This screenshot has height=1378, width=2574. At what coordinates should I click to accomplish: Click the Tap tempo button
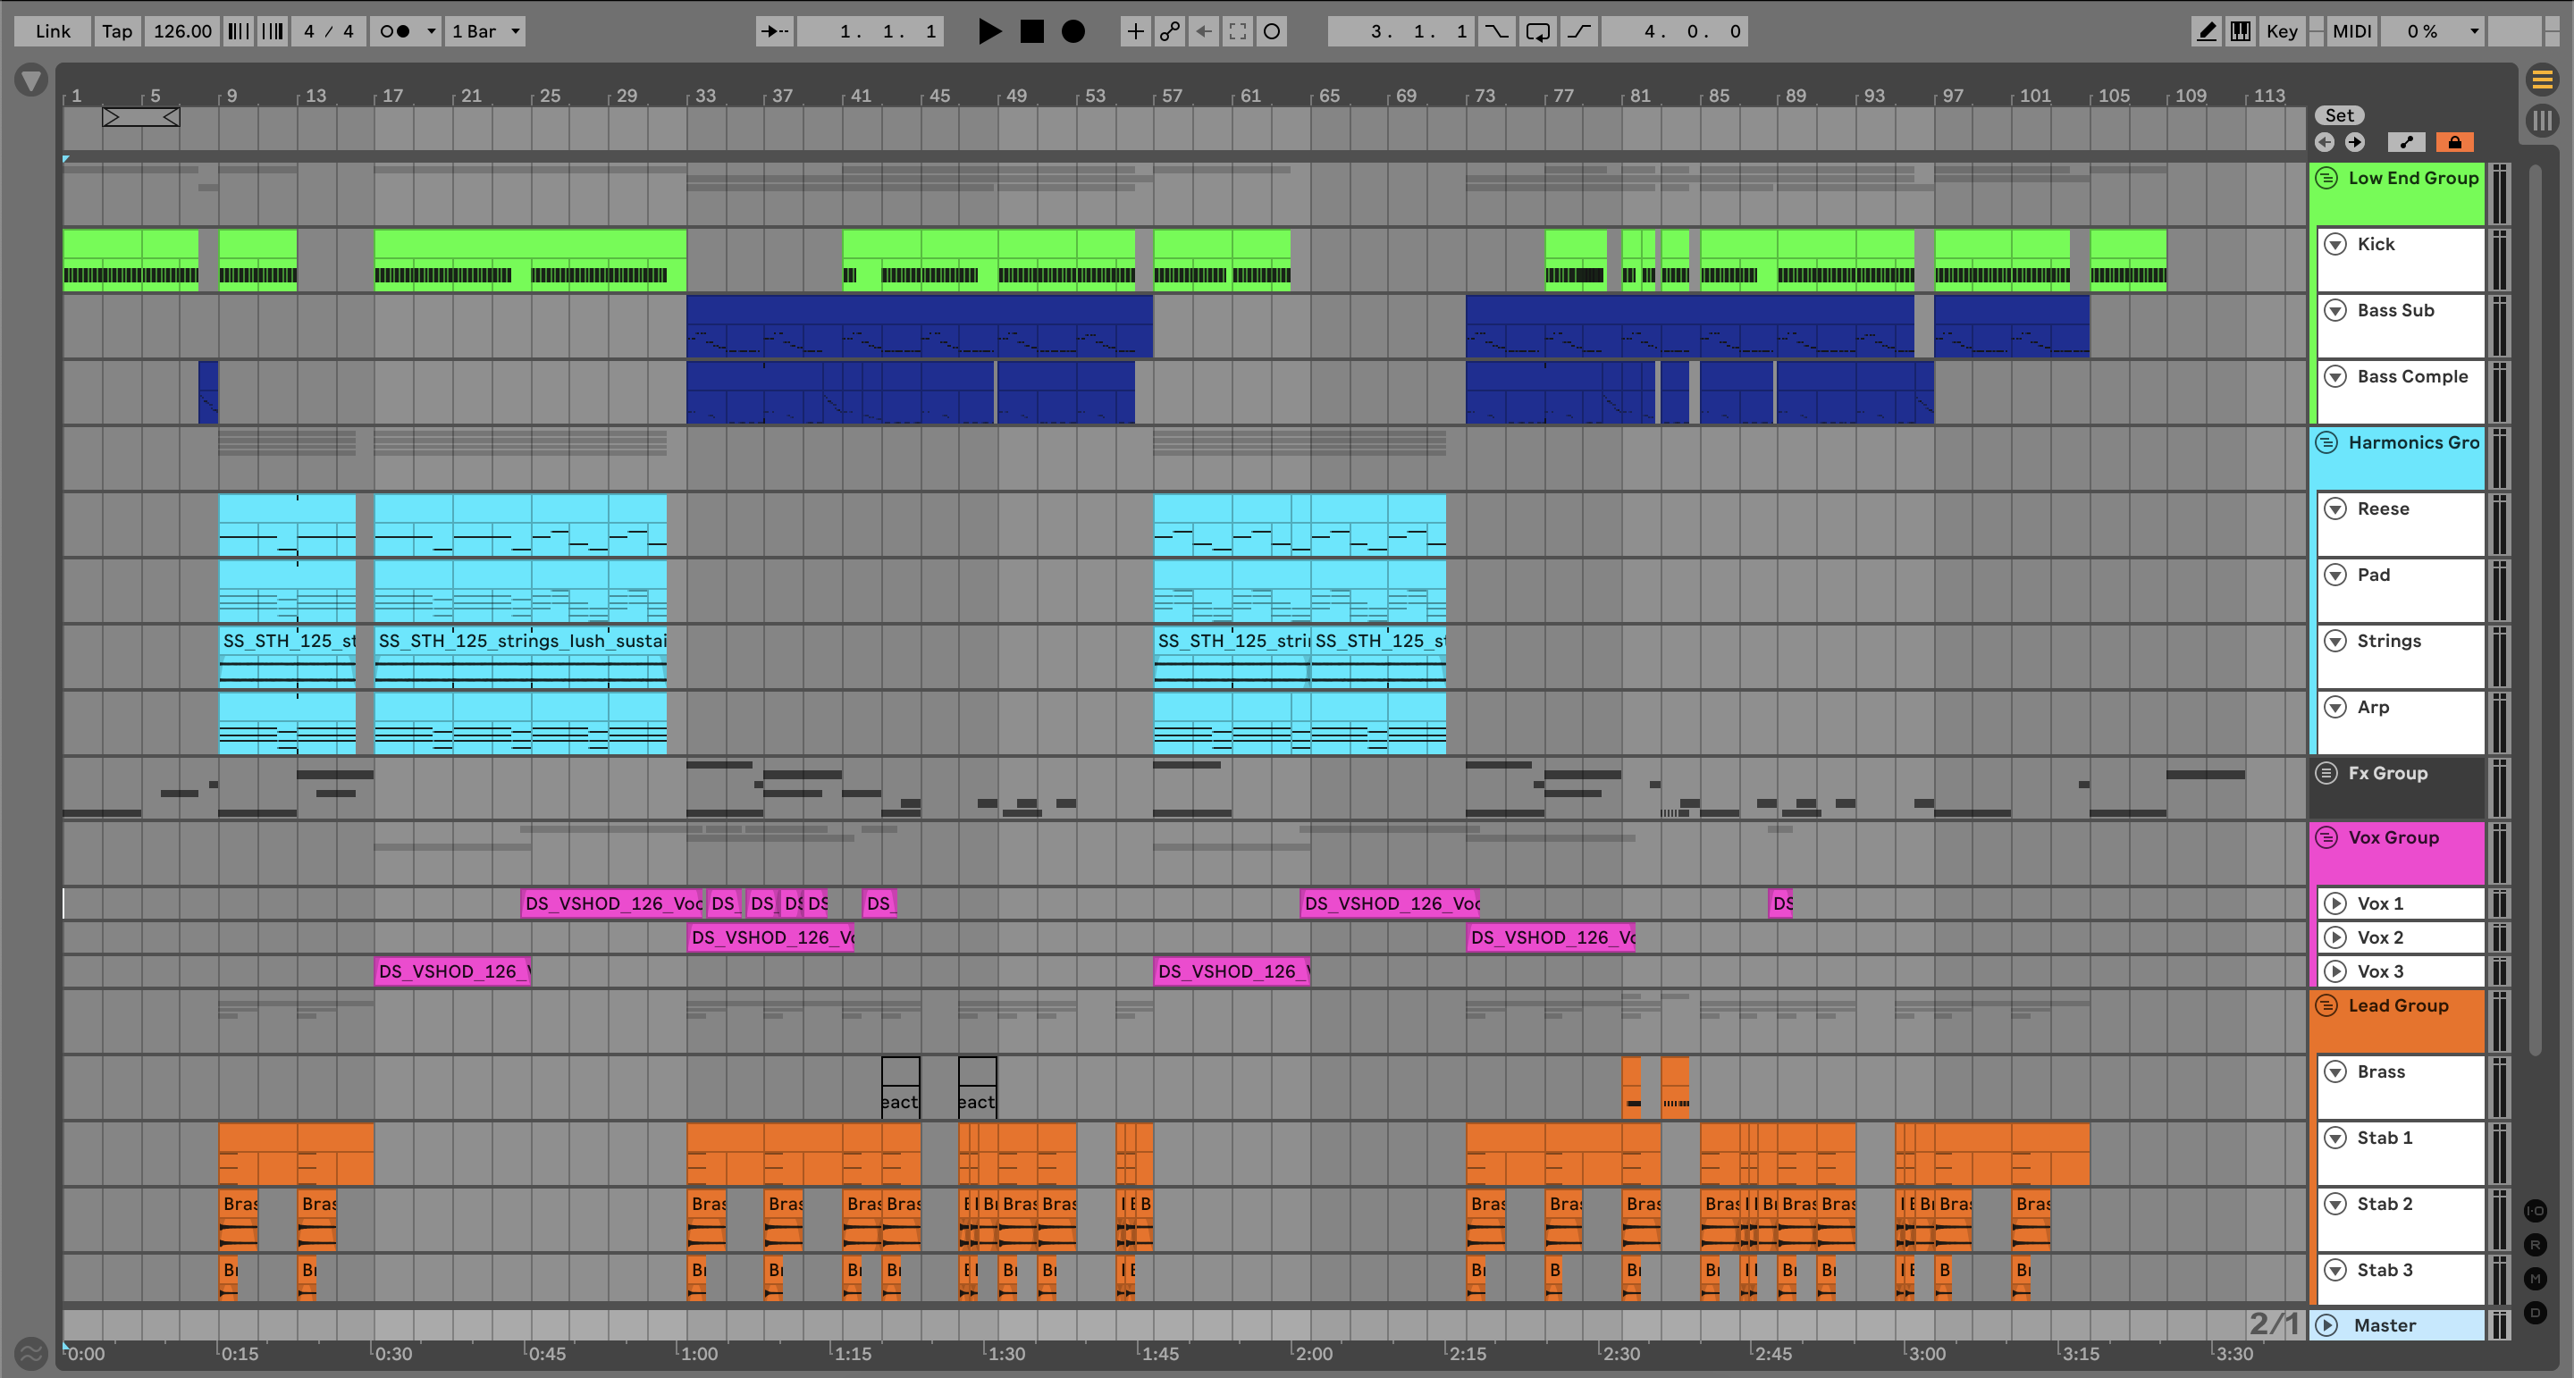tap(117, 31)
